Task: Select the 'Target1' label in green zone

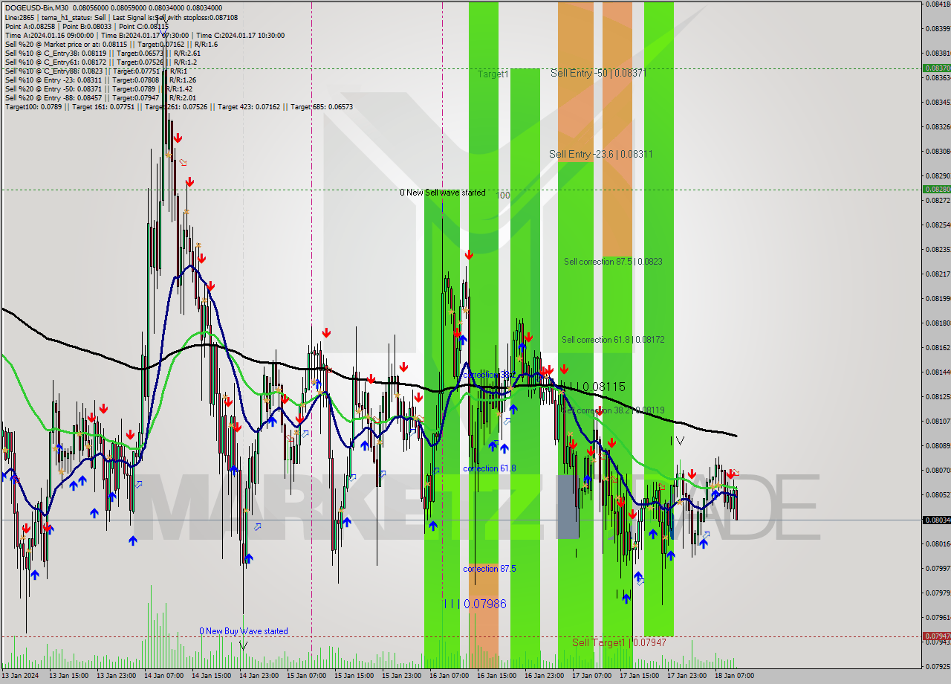Action: click(493, 74)
